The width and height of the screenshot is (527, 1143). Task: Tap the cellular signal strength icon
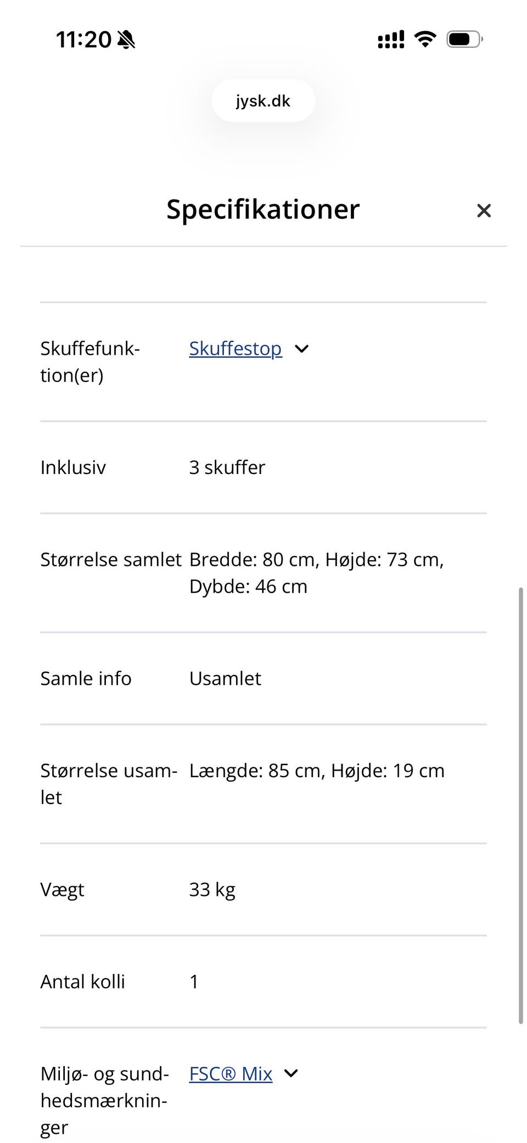390,38
